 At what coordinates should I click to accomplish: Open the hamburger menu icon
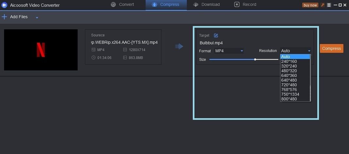pyautogui.click(x=329, y=5)
